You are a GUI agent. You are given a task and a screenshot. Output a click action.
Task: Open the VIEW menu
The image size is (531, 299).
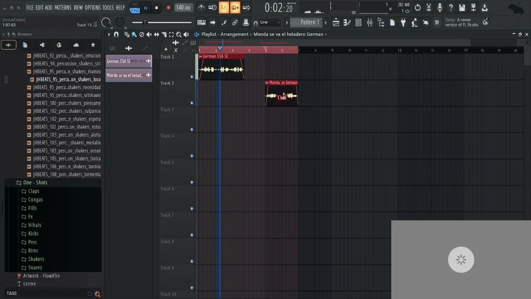(78, 7)
